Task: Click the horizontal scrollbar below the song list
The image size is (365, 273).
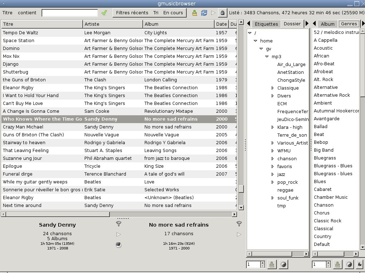Action: click(x=57, y=214)
